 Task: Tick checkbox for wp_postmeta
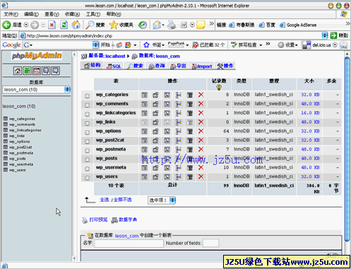coord(87,151)
